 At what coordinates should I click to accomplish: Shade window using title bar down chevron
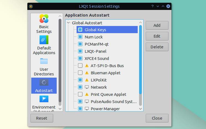(x=158, y=6)
